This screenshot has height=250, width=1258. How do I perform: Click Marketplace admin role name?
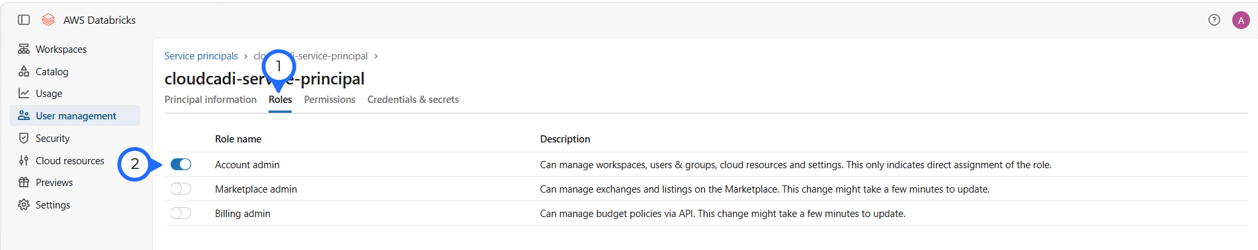point(256,189)
